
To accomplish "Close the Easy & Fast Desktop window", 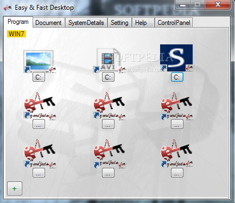I will [x=218, y=4].
